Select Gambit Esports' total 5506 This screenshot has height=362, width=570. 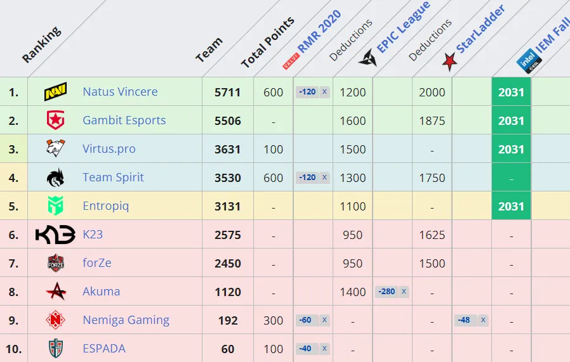click(228, 120)
